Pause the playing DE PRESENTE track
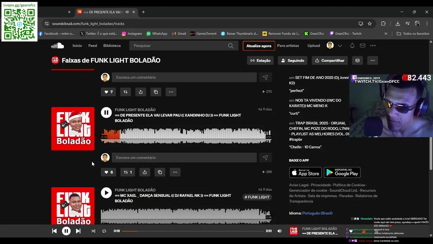Viewport: 433px width, 244px height. 106,113
